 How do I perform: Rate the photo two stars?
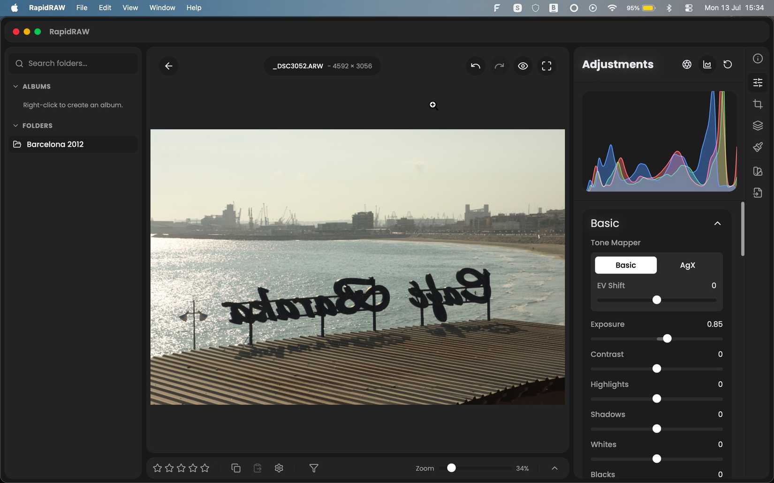pyautogui.click(x=169, y=468)
